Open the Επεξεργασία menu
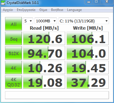 pyautogui.click(x=26, y=10)
